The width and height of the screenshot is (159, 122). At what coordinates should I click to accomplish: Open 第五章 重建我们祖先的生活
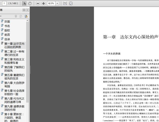pos(14,77)
